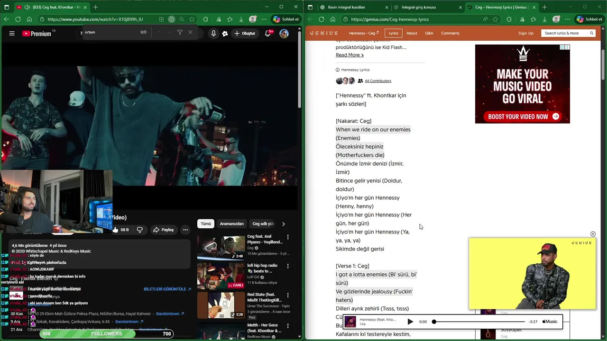Screen dimensions: 607x341
Task: Open options for Red State video
Action: tap(287, 295)
